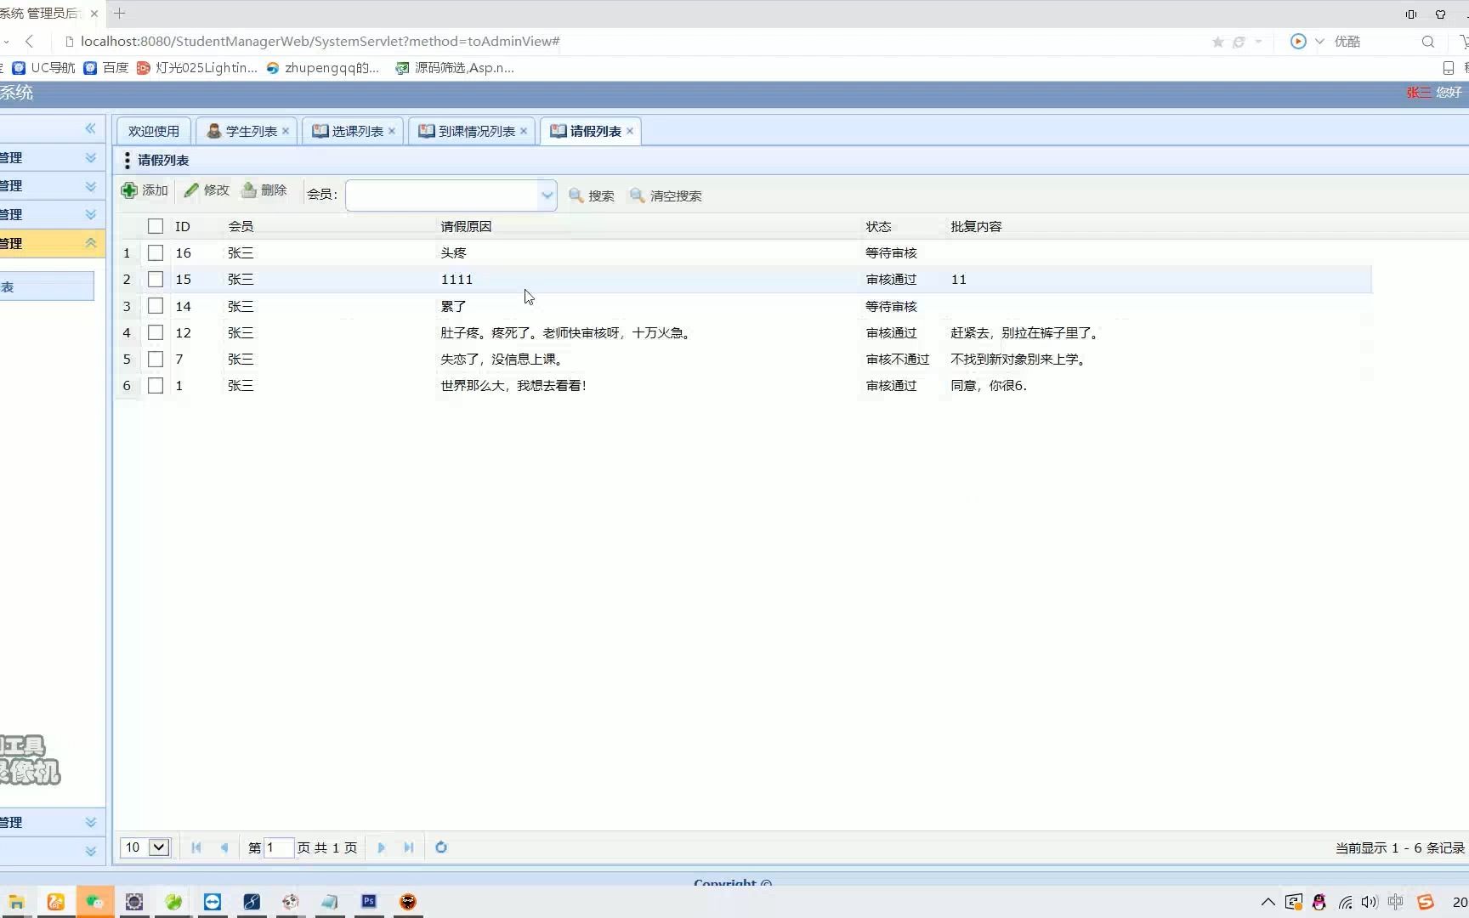
Task: Click the 添加 (add) icon in the toolbar
Action: pos(130,190)
